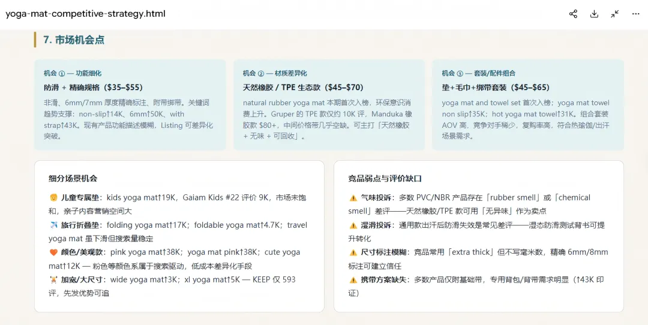Click the text Gaiam Kids #22 评价 9K
This screenshot has width=648, height=325.
tap(226, 198)
